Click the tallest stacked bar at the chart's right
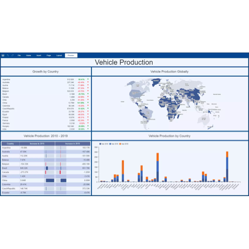 pos(227,167)
